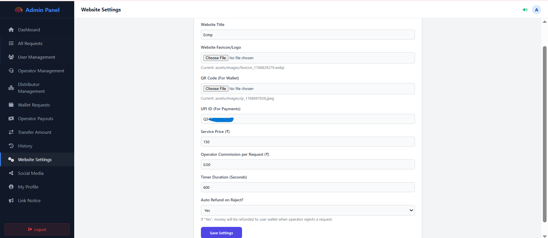The height and width of the screenshot is (238, 548).
Task: Go to the My Profile page
Action: [x=28, y=187]
